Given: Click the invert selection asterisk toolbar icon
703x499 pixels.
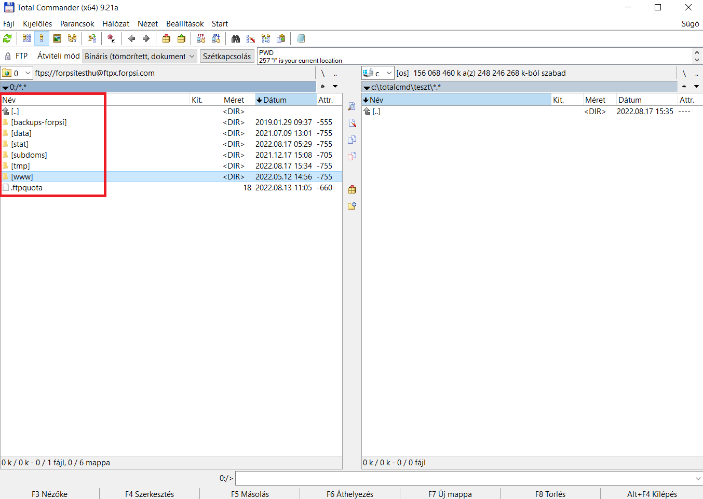Looking at the screenshot, I should tap(111, 38).
